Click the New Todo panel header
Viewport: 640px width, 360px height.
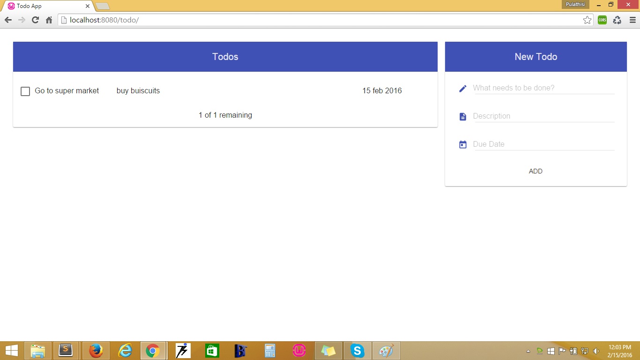click(536, 57)
